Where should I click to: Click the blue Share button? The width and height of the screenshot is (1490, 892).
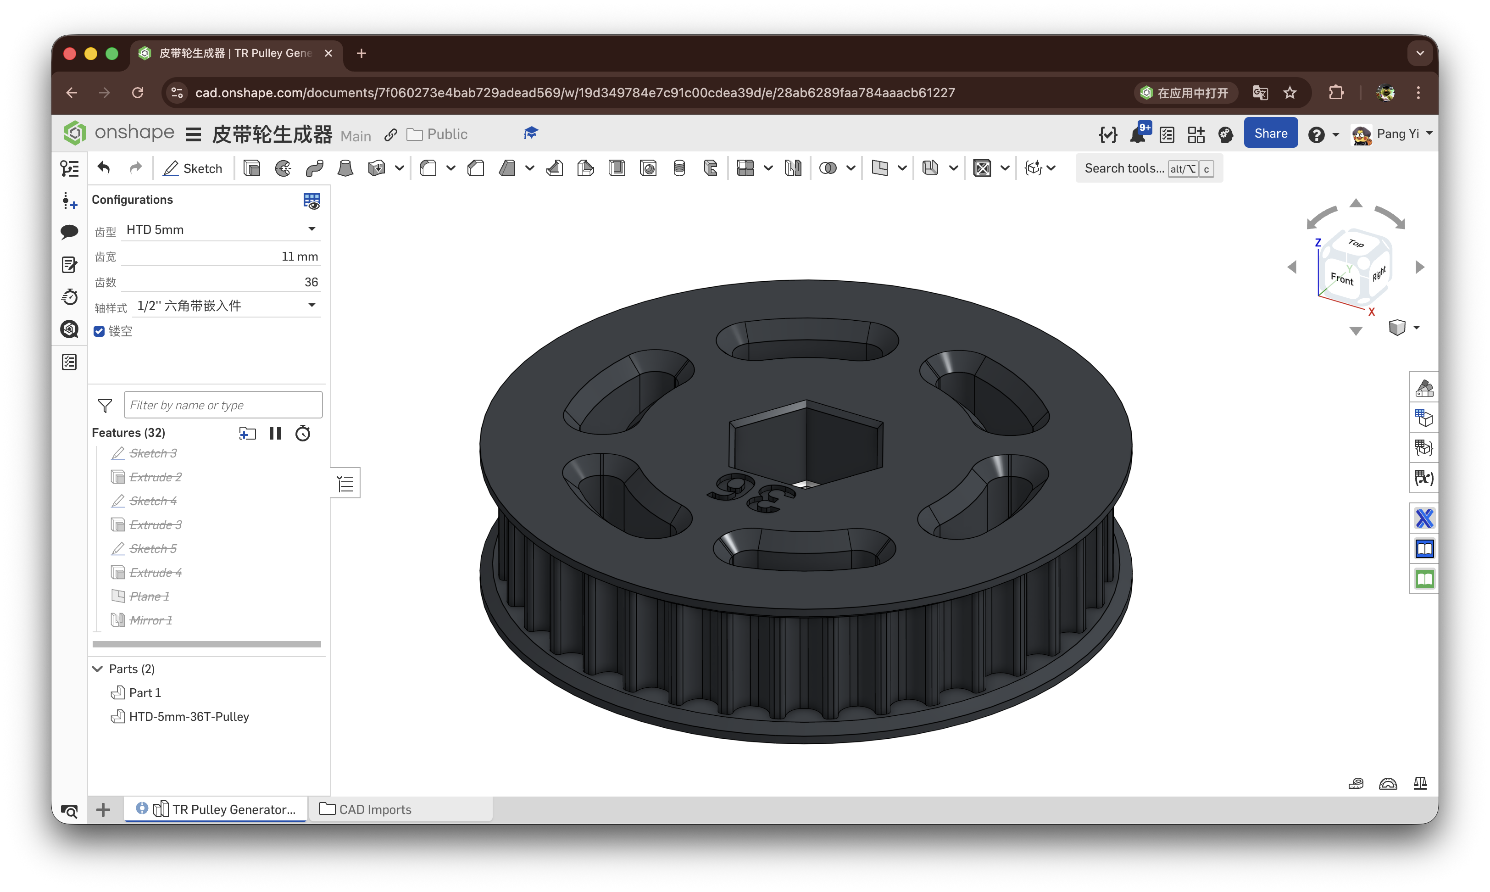pyautogui.click(x=1270, y=134)
